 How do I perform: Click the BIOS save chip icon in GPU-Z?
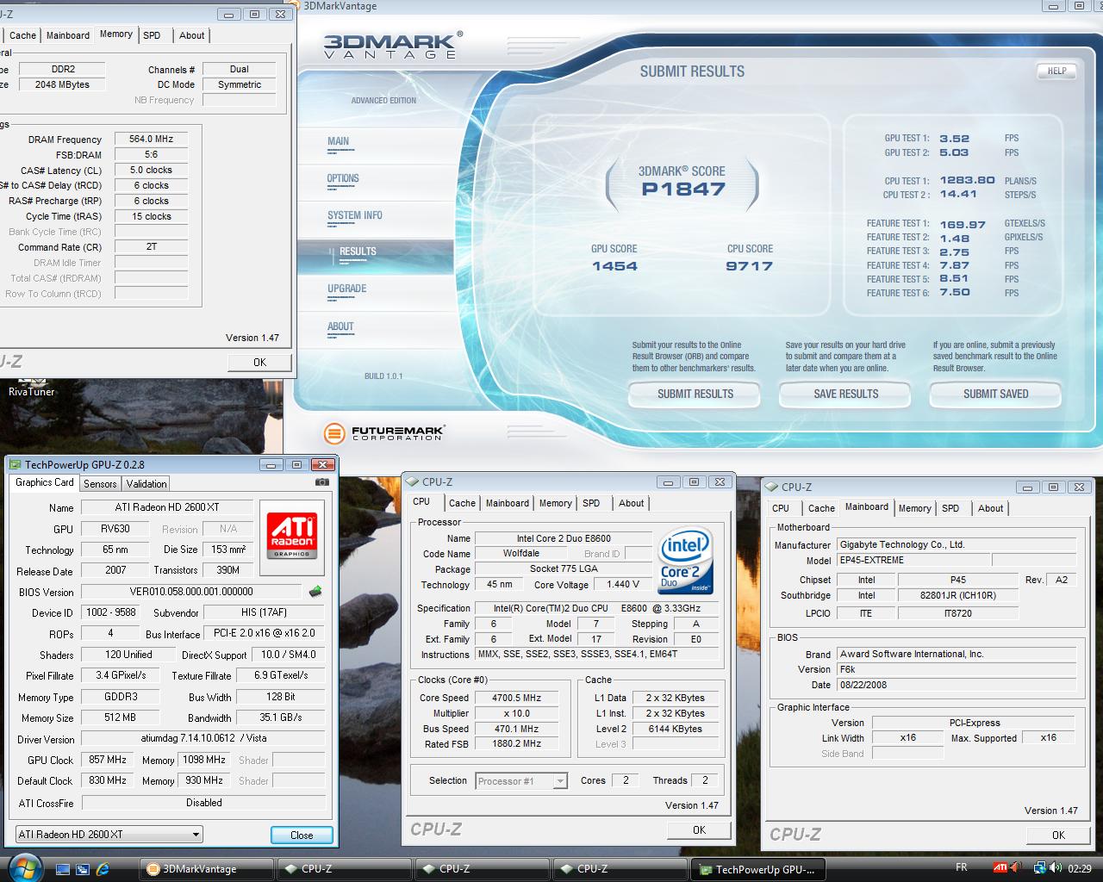tap(315, 591)
